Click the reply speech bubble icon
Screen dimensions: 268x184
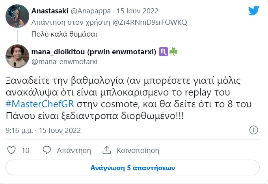pos(47,150)
